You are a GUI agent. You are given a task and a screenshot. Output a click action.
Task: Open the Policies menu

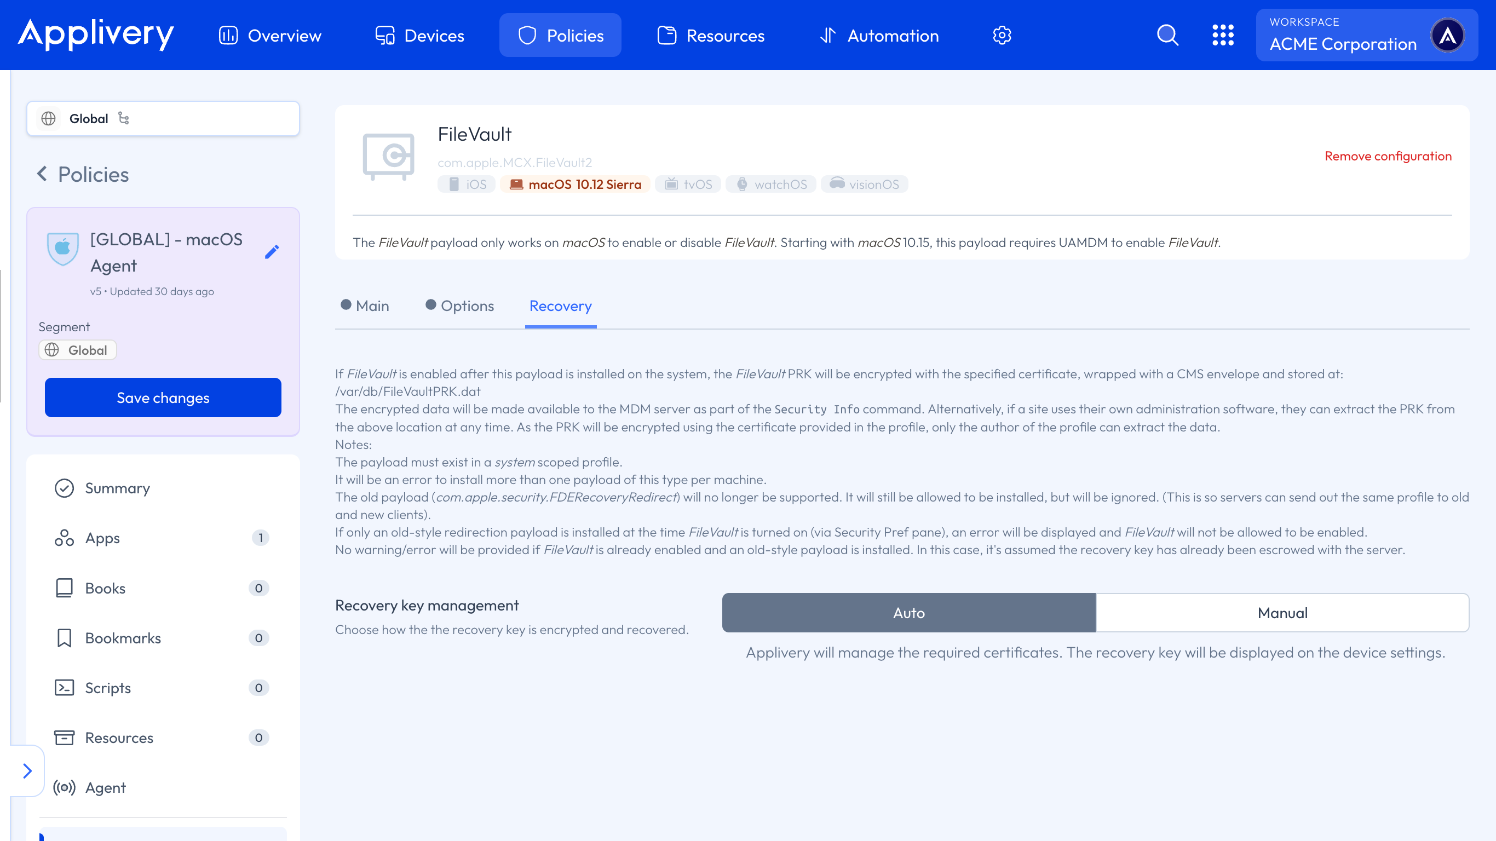tap(560, 36)
